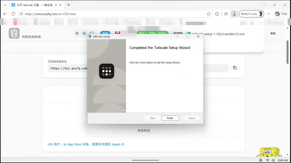Reload the current browser page
This screenshot has height=163, width=291.
13,14
